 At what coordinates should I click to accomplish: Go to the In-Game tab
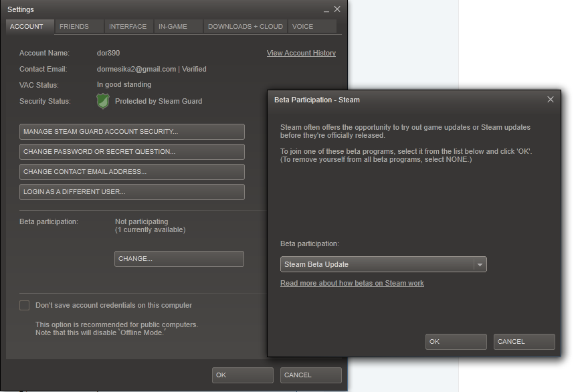[173, 27]
